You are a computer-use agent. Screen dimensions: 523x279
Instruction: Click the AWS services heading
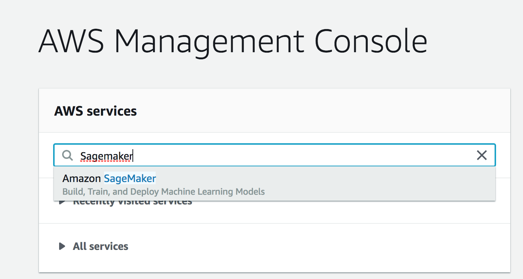(95, 111)
